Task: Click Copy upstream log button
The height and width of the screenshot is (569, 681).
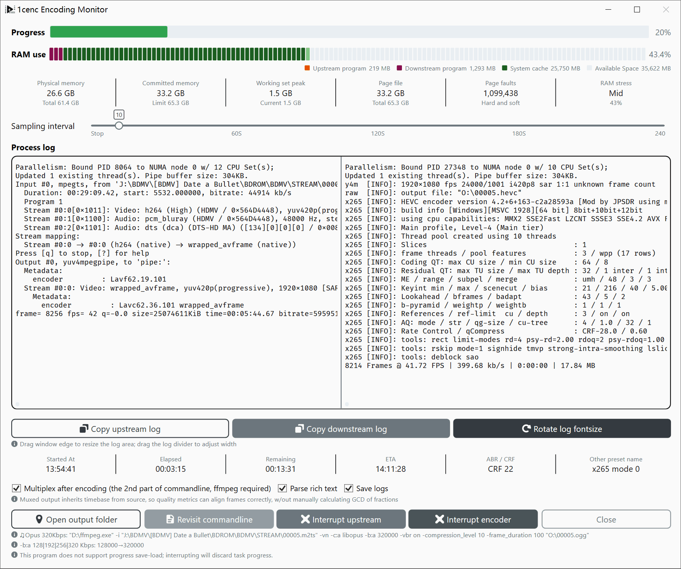Action: (120, 429)
